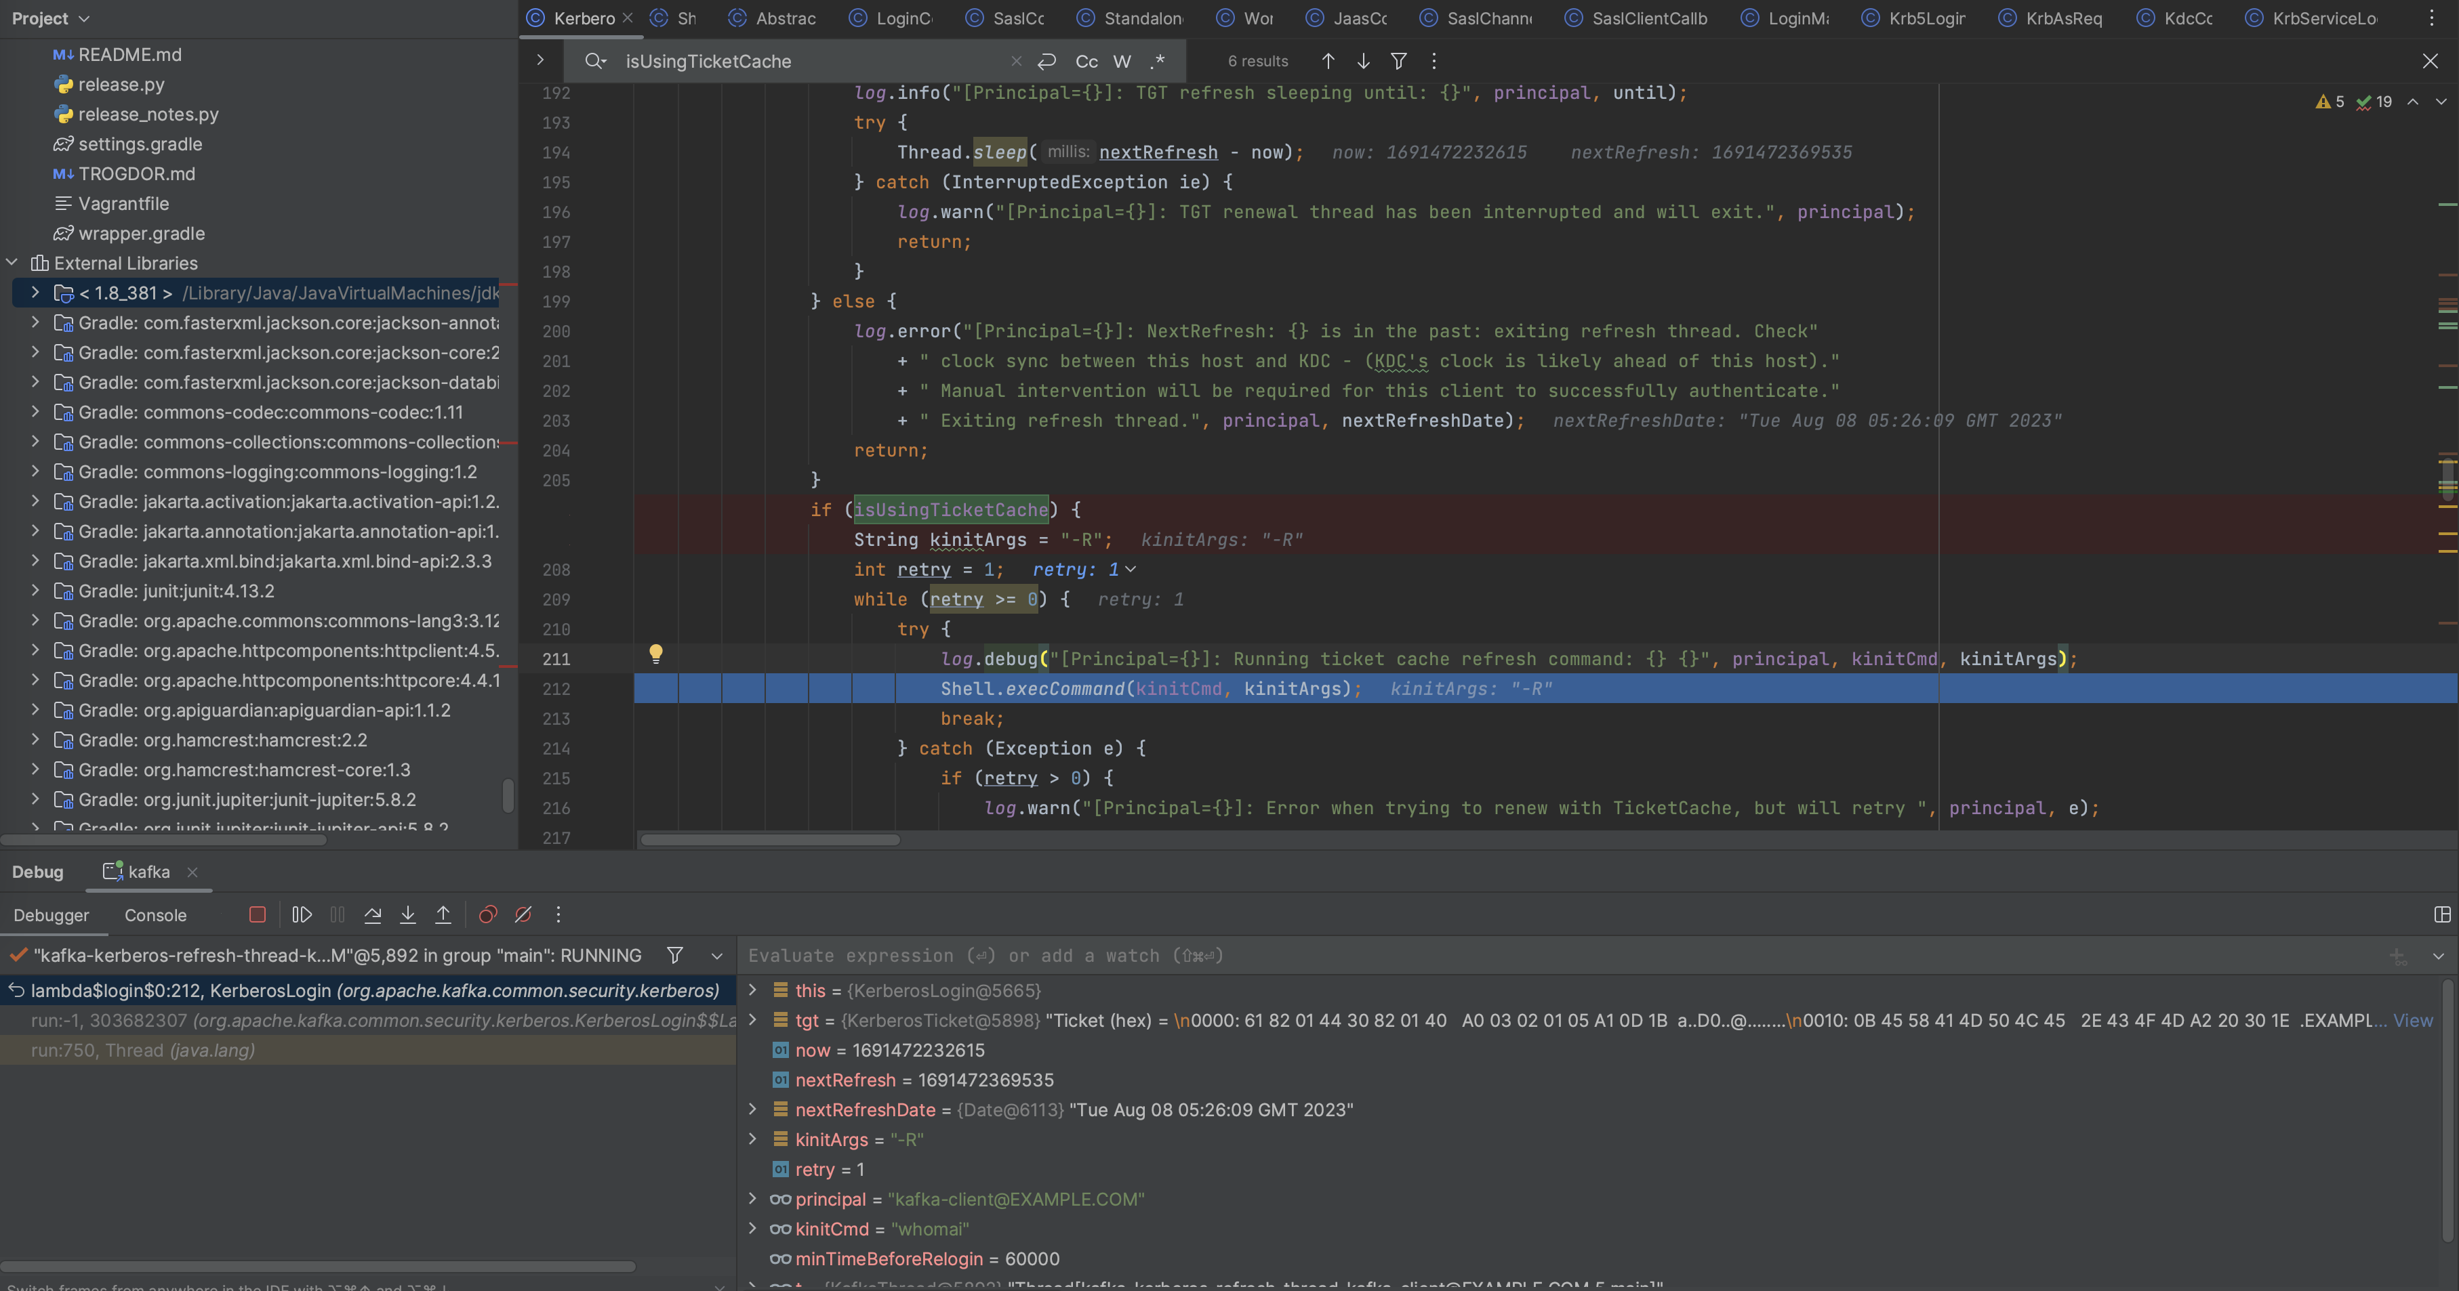2459x1291 pixels.
Task: Open thread selector dropdown
Action: tap(717, 955)
